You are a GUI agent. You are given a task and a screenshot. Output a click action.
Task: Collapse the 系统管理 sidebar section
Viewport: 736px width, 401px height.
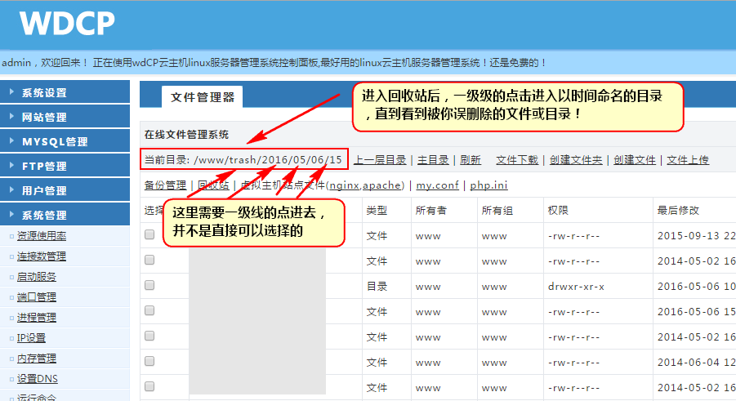pos(65,215)
